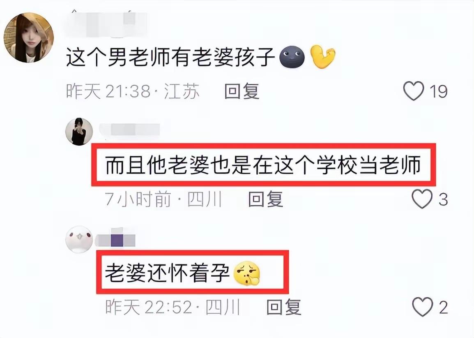Screen dimensions: 474x338
Task: Click the yellow flexing arm emoji
Action: pos(323,57)
